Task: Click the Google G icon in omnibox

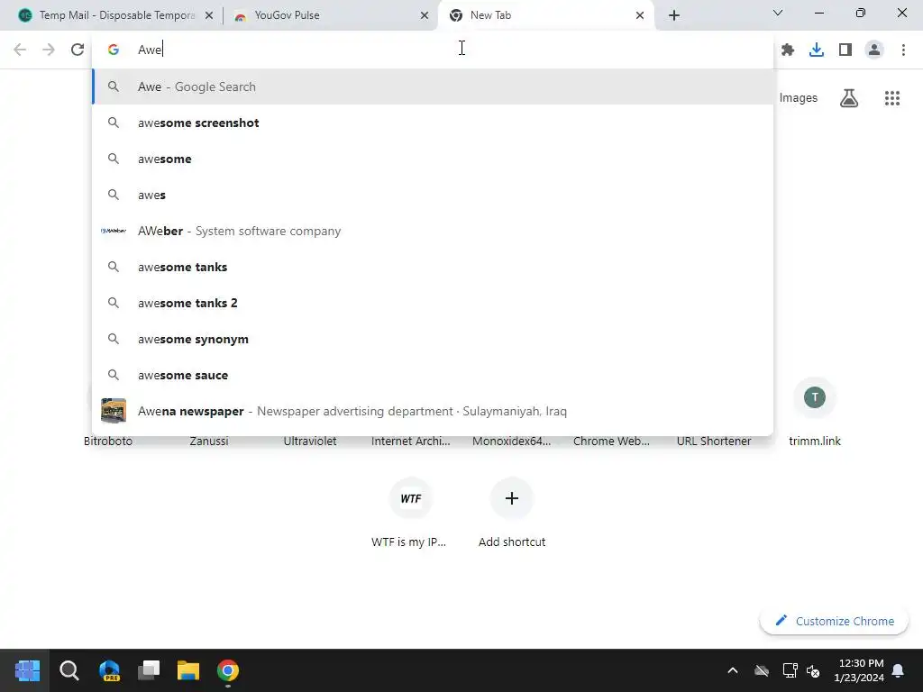Action: click(x=114, y=50)
